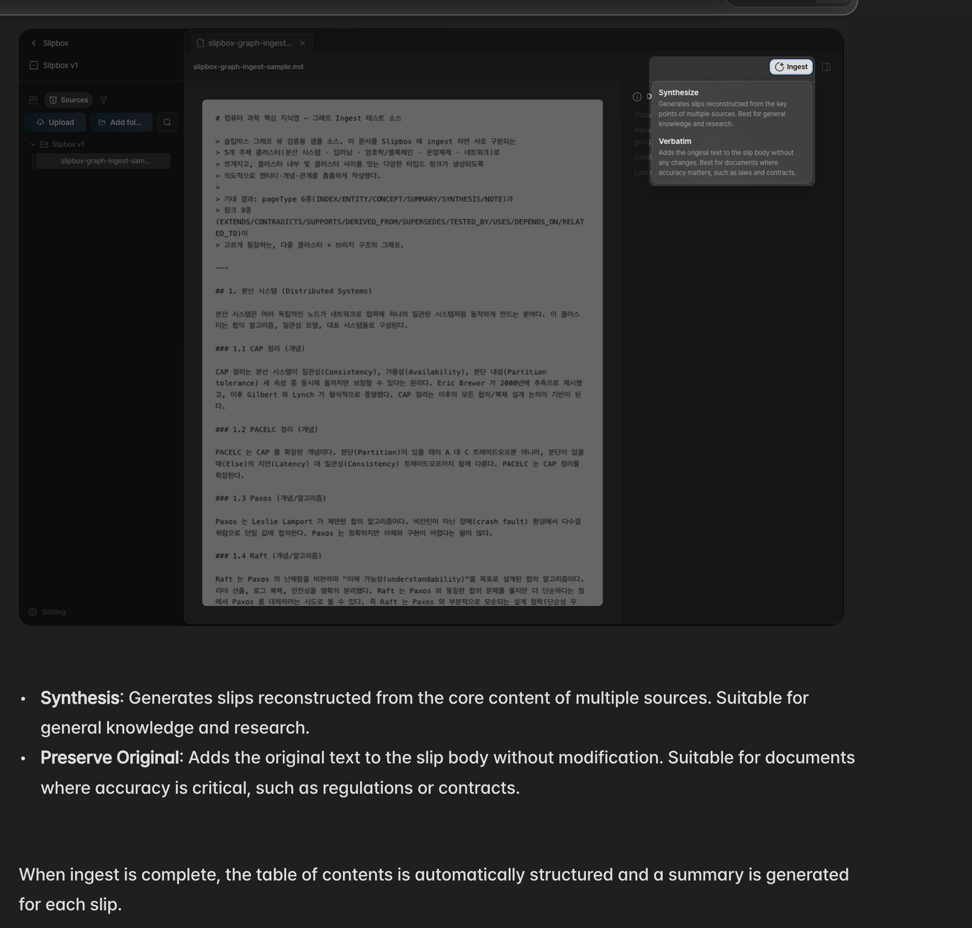Choose the Synthesize ingest option

click(731, 108)
